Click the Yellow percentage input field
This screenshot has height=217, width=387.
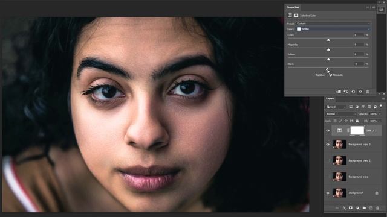[359, 54]
